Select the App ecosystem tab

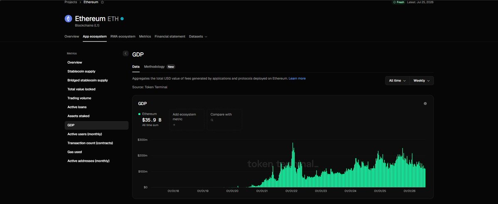[95, 36]
